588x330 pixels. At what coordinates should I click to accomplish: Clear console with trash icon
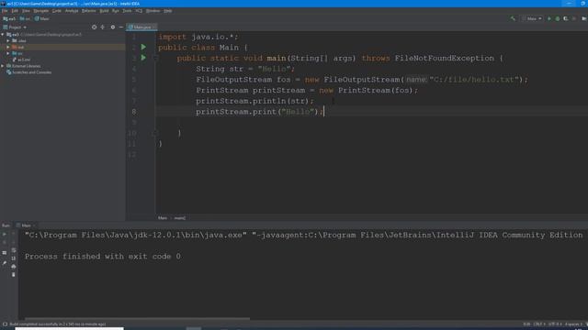point(14,275)
